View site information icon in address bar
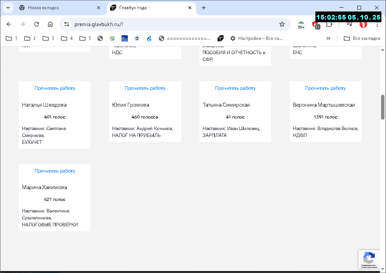386x273 pixels. (67, 24)
